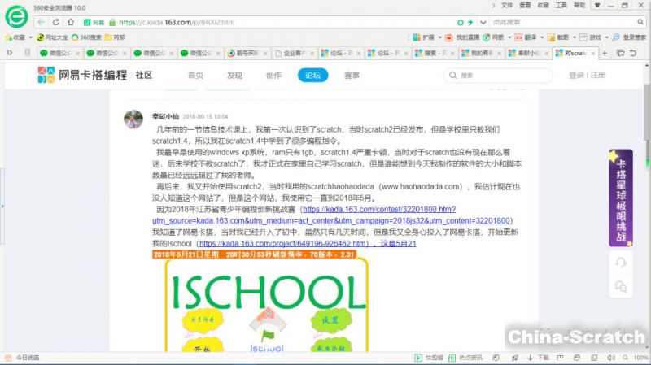Select the 论坛 forum tab
This screenshot has width=651, height=365.
point(312,75)
